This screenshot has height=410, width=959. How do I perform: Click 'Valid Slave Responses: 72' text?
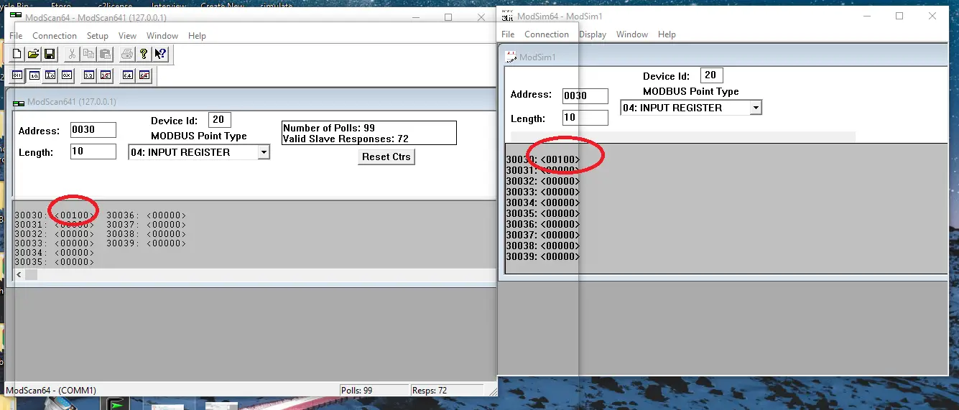coord(346,139)
